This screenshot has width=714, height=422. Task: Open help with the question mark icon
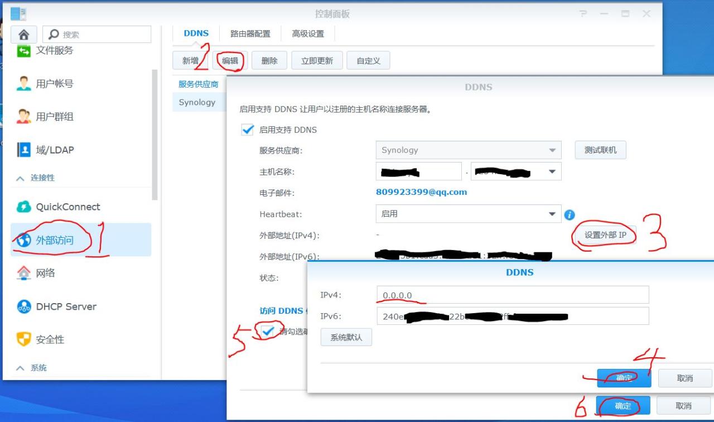(583, 14)
